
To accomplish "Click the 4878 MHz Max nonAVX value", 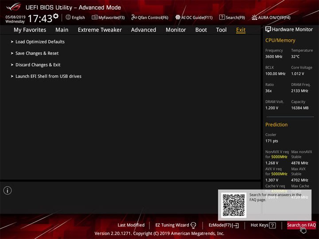I will 300,163.
